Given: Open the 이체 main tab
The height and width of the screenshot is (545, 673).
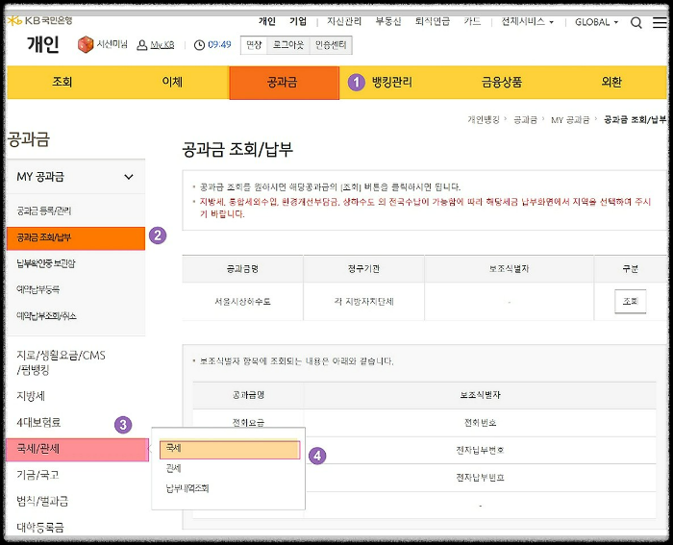Looking at the screenshot, I should point(172,82).
